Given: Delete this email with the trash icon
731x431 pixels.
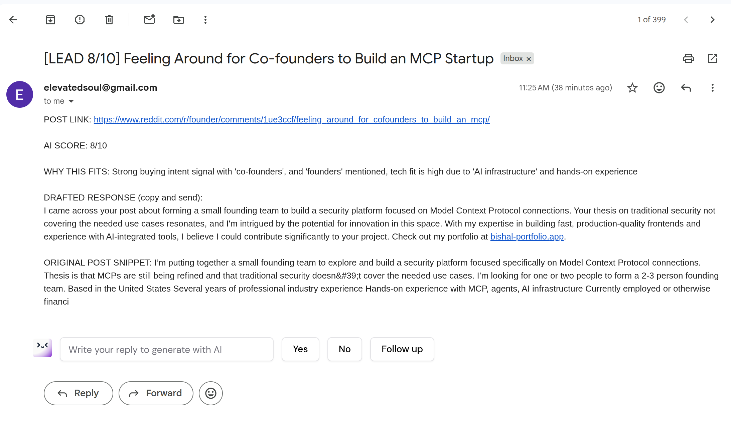Looking at the screenshot, I should 109,20.
